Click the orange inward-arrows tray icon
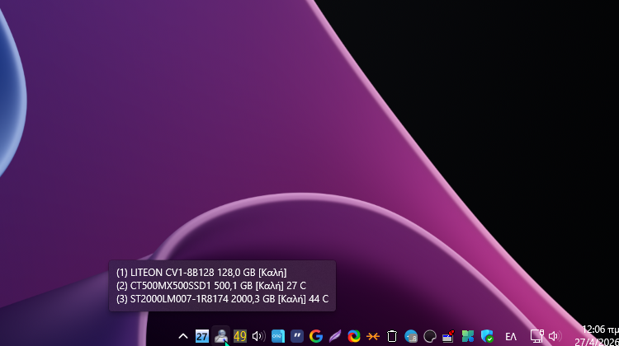 tap(373, 336)
